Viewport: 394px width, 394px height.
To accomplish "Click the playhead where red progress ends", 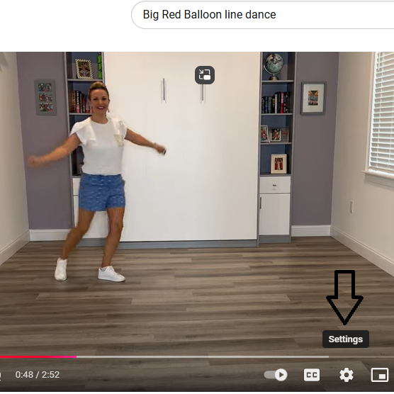I will pyautogui.click(x=77, y=356).
